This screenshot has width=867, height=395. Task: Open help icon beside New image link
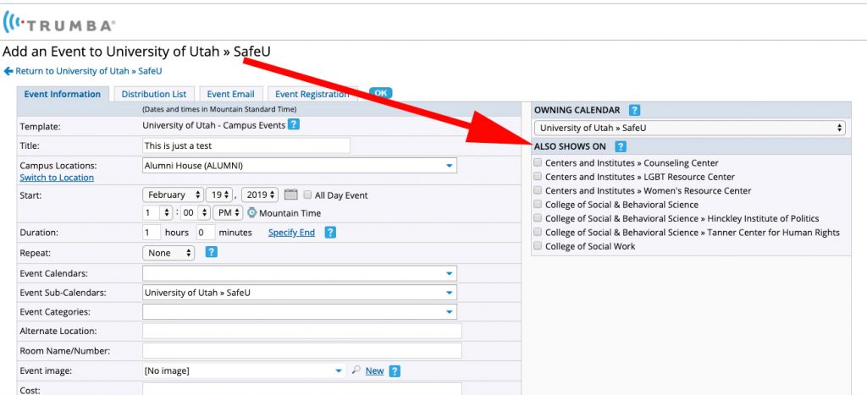pyautogui.click(x=395, y=371)
